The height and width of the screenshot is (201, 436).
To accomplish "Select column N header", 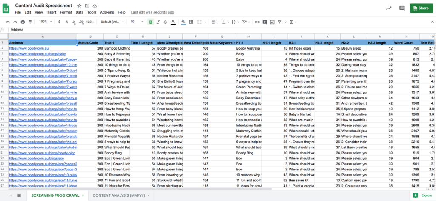I will tap(406, 36).
